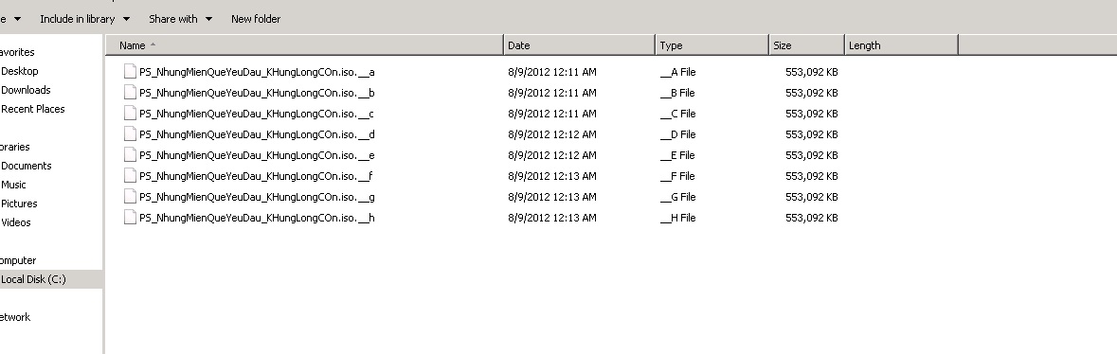Create a New folder

256,19
